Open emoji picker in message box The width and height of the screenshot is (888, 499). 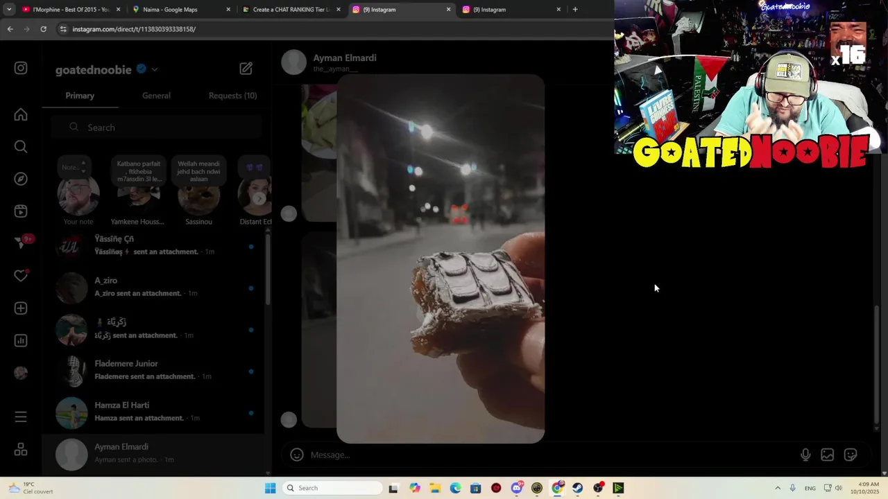click(297, 455)
